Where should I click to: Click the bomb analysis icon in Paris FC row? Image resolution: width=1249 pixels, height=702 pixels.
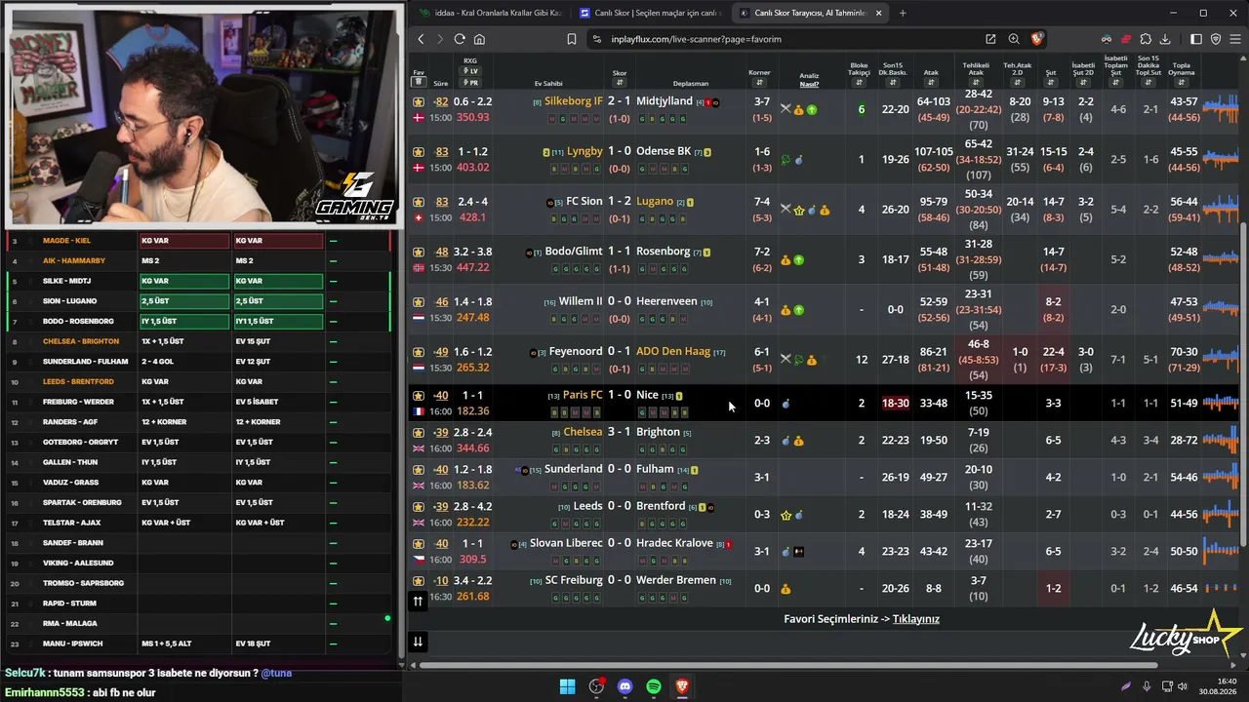tap(786, 404)
